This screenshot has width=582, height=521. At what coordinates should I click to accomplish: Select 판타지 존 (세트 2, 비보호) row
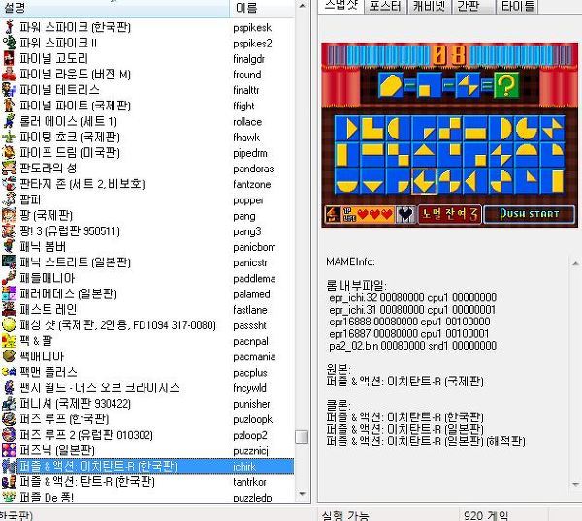[147, 184]
